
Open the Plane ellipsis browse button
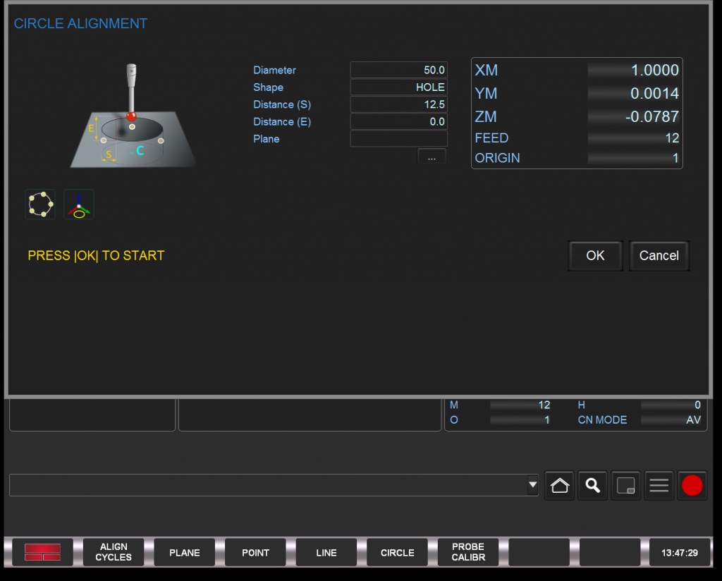[x=432, y=157]
